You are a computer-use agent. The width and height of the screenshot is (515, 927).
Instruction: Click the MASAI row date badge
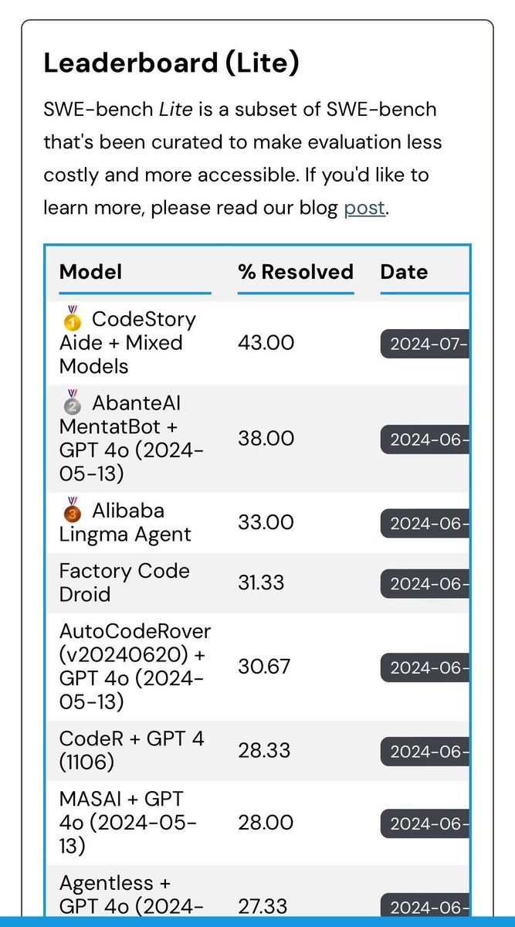coord(424,823)
